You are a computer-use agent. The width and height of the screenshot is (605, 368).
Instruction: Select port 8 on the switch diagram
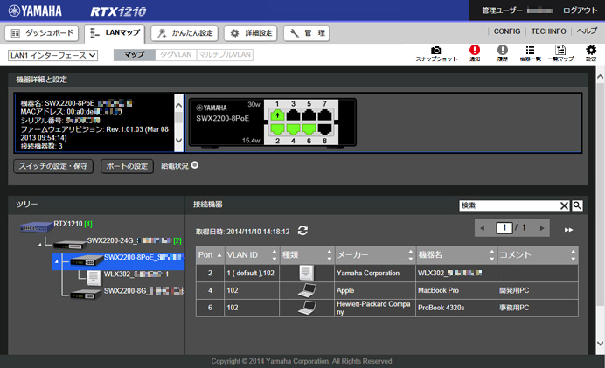[x=325, y=129]
